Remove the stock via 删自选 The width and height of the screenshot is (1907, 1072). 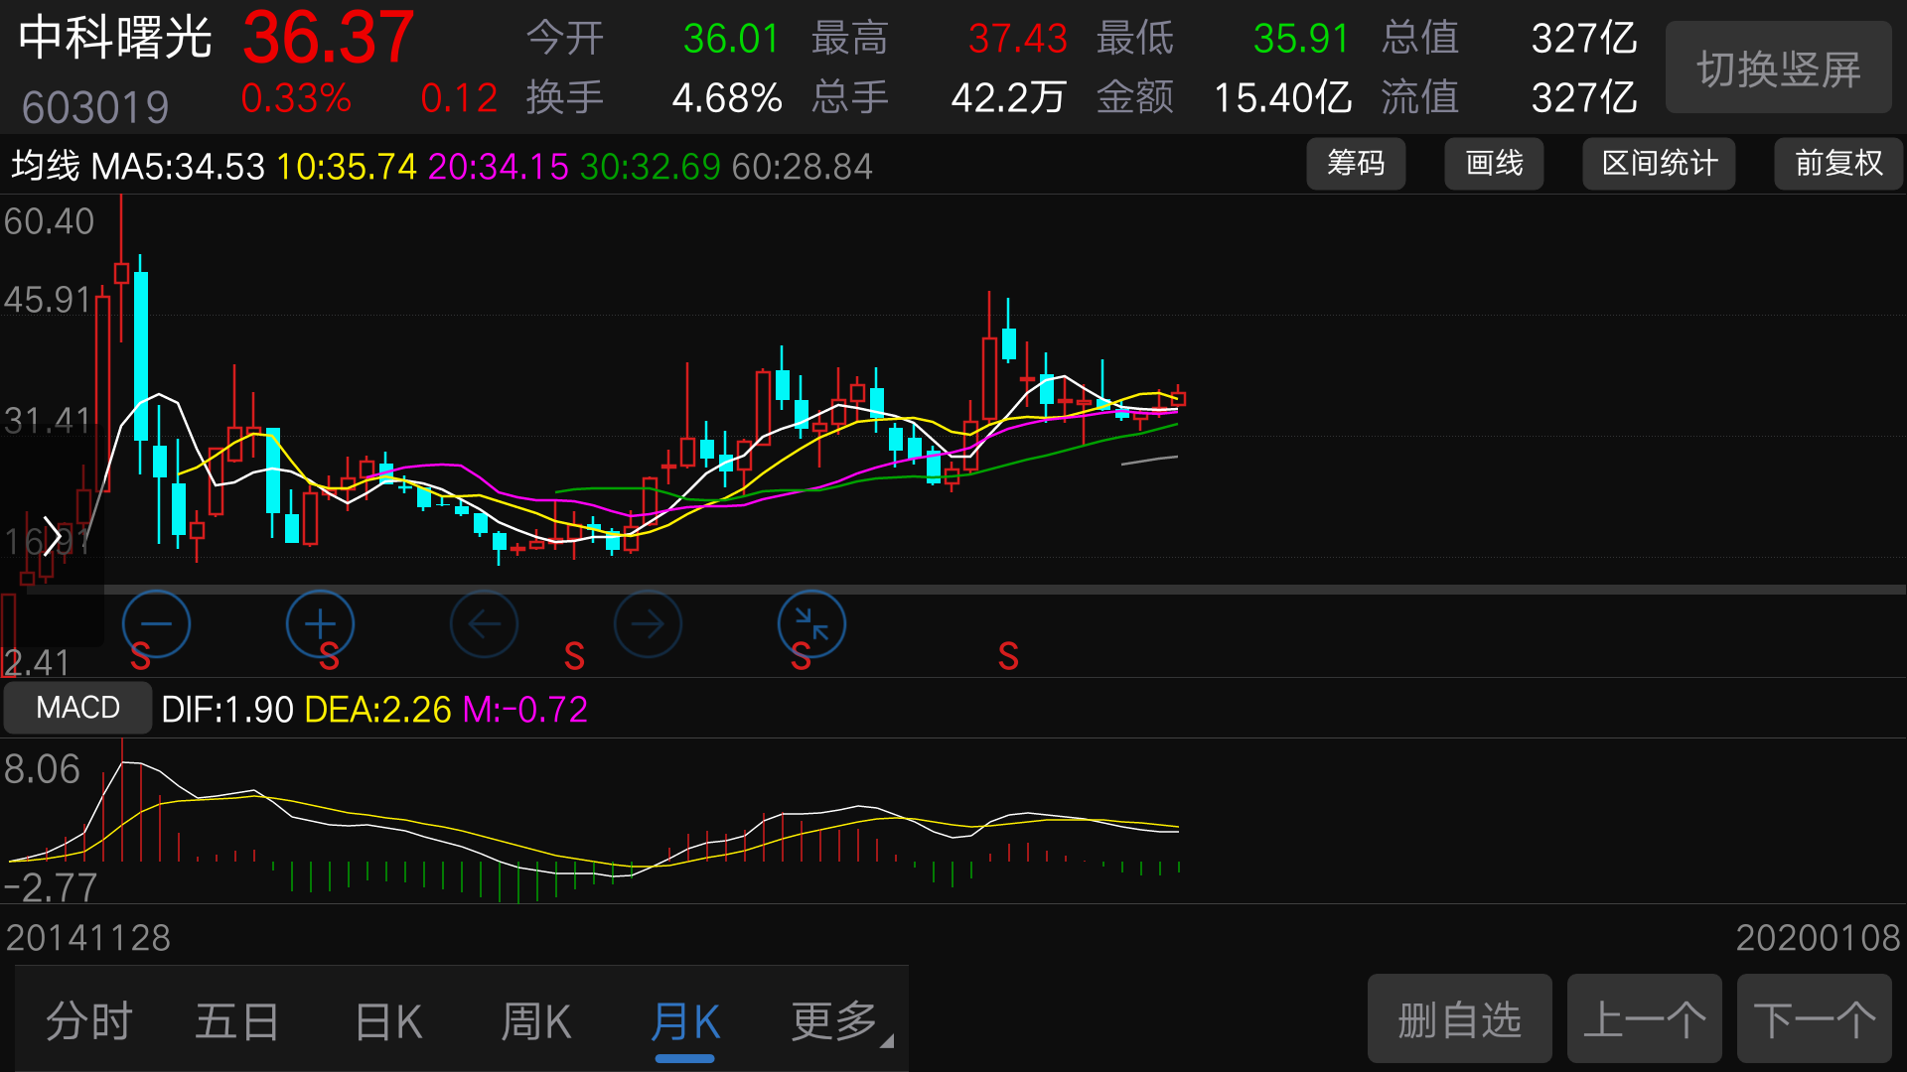point(1459,1018)
